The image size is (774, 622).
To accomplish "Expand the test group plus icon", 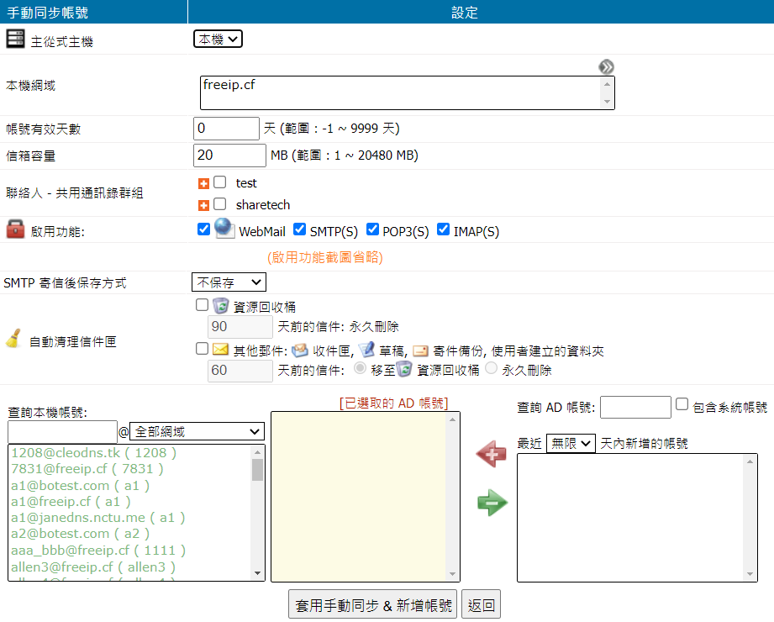I will pyautogui.click(x=203, y=183).
